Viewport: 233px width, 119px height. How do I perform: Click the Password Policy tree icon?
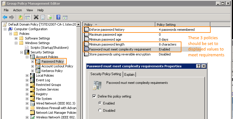click(x=38, y=62)
